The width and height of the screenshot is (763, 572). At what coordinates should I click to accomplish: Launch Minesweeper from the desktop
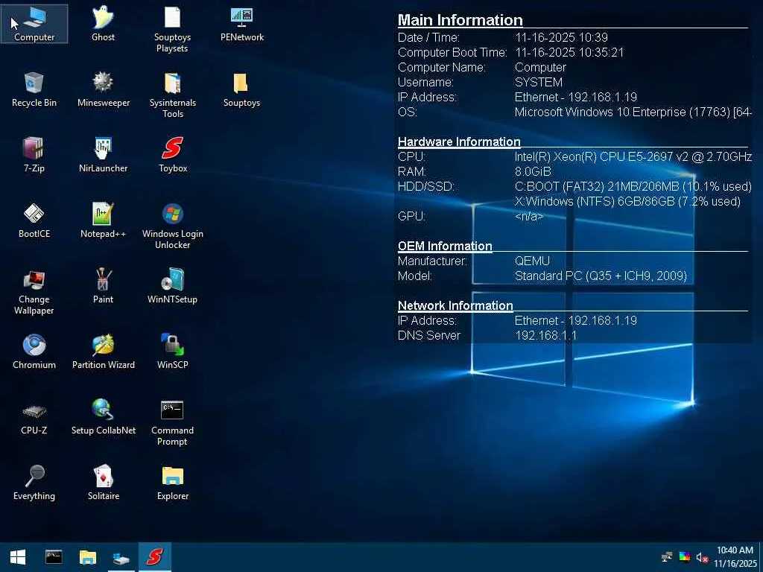tap(103, 90)
